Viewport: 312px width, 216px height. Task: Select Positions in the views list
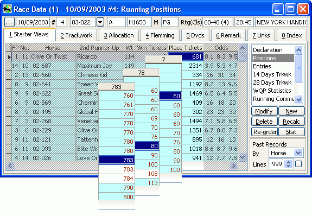coord(273,58)
